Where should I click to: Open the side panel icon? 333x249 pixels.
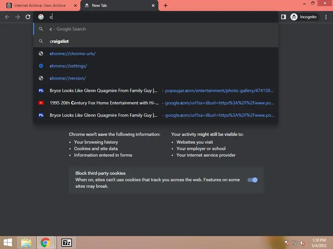pos(284,17)
